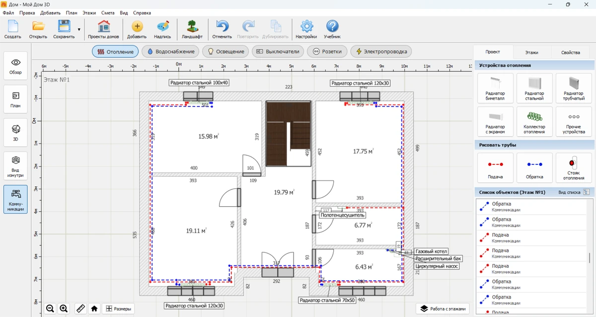Add a heating collector device
Screen dimensions: 596x317
point(534,121)
